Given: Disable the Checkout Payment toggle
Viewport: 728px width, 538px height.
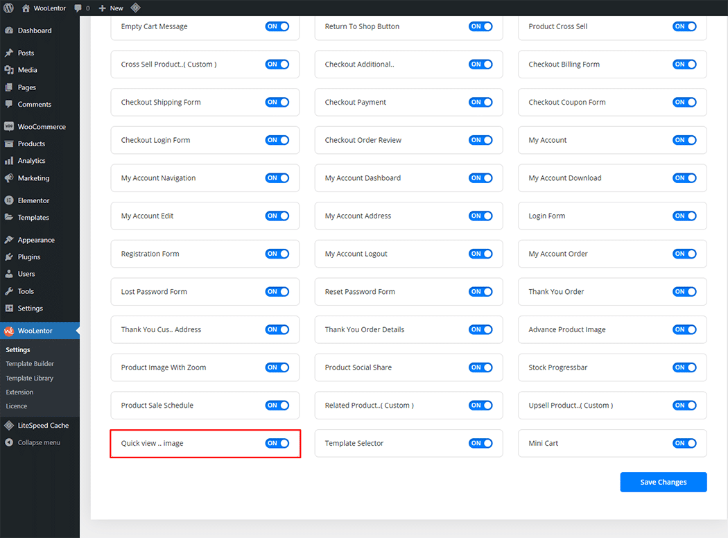Looking at the screenshot, I should coord(480,102).
